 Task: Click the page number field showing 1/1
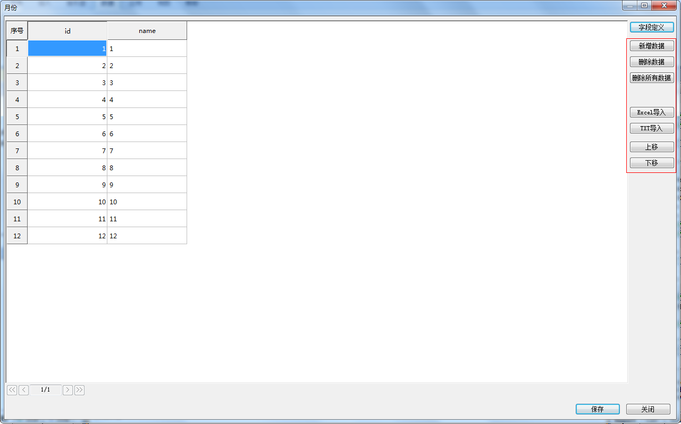(x=46, y=390)
